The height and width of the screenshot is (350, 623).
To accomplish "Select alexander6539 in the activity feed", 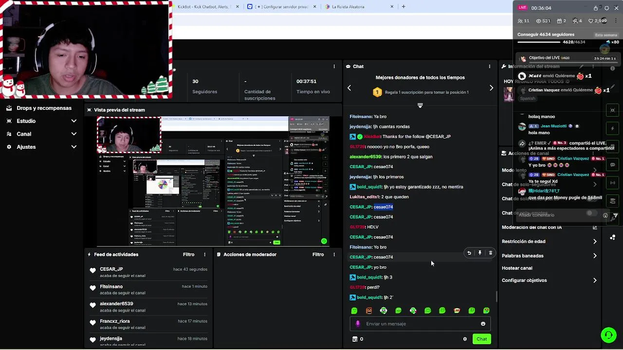I will [x=116, y=304].
